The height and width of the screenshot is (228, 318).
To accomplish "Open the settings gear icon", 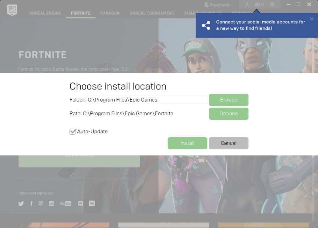I will click(272, 4).
